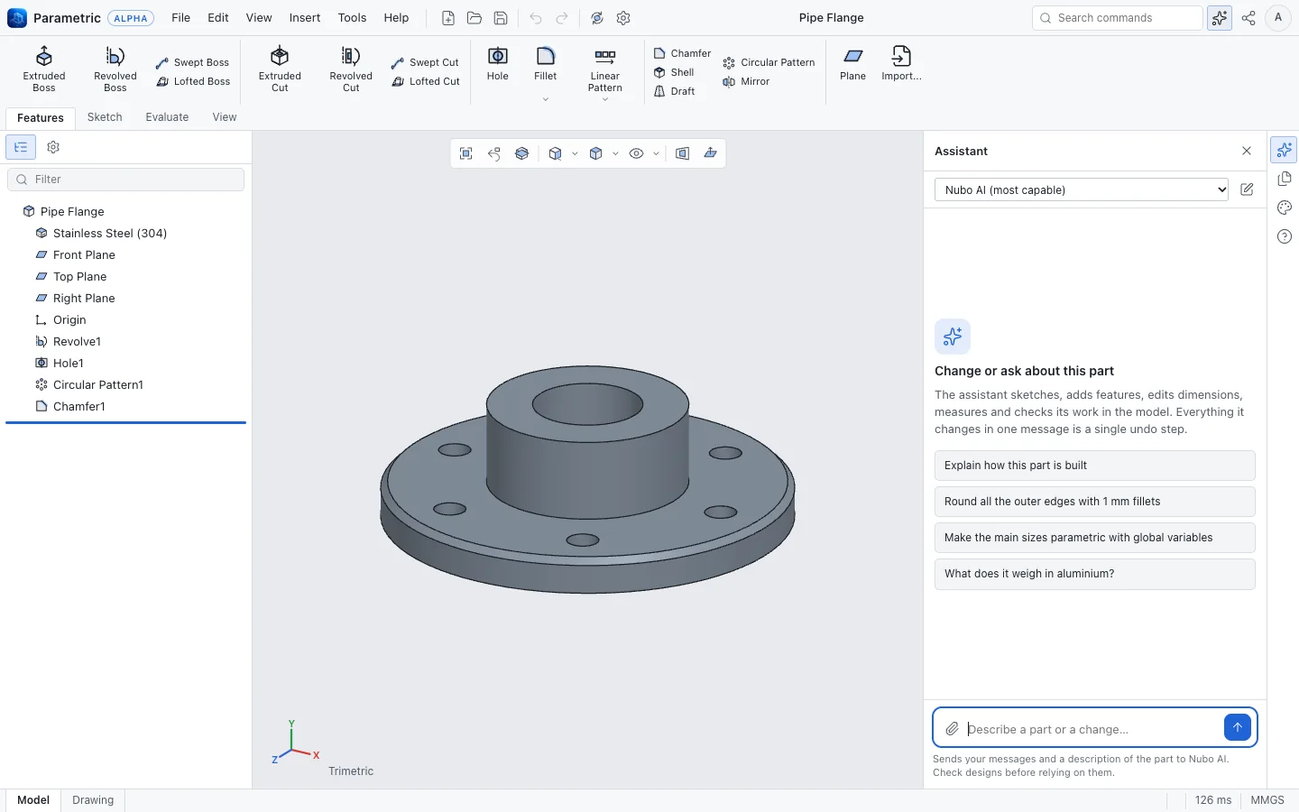Zoom to fit the model in viewport
This screenshot has width=1299, height=812.
tap(466, 153)
